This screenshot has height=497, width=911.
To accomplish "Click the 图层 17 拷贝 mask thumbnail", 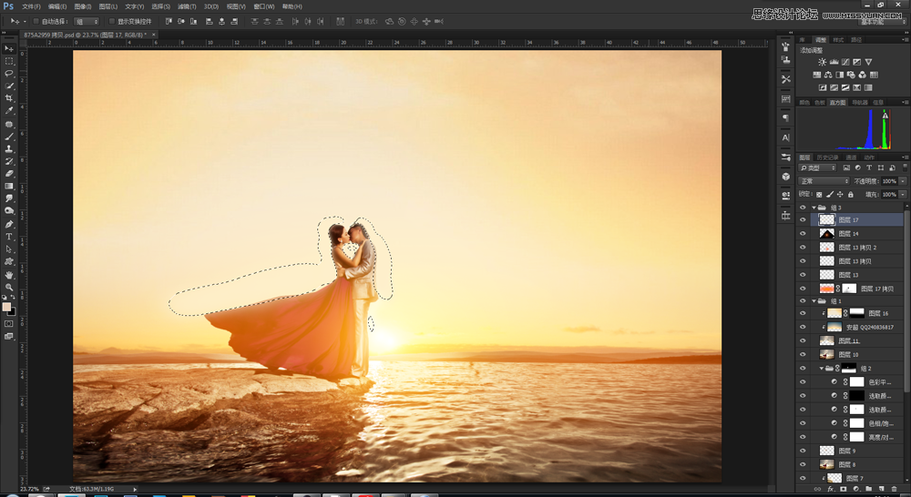I will coord(849,289).
